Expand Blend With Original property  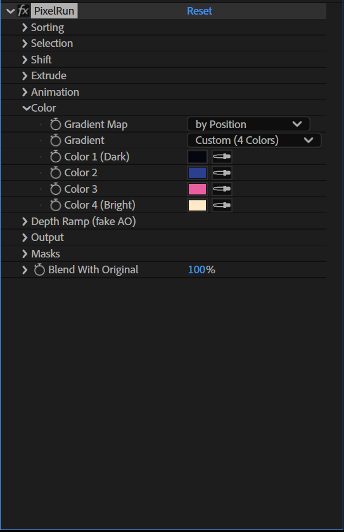(x=25, y=270)
